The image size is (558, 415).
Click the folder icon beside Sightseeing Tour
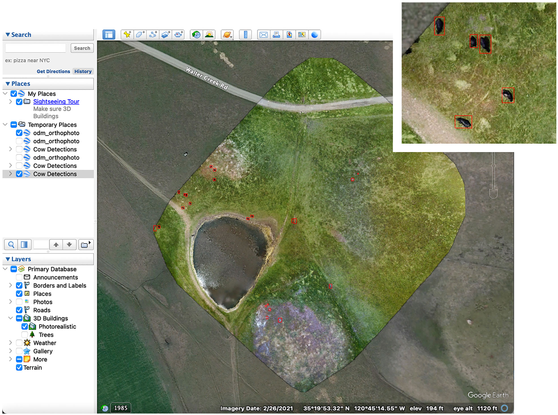click(27, 101)
